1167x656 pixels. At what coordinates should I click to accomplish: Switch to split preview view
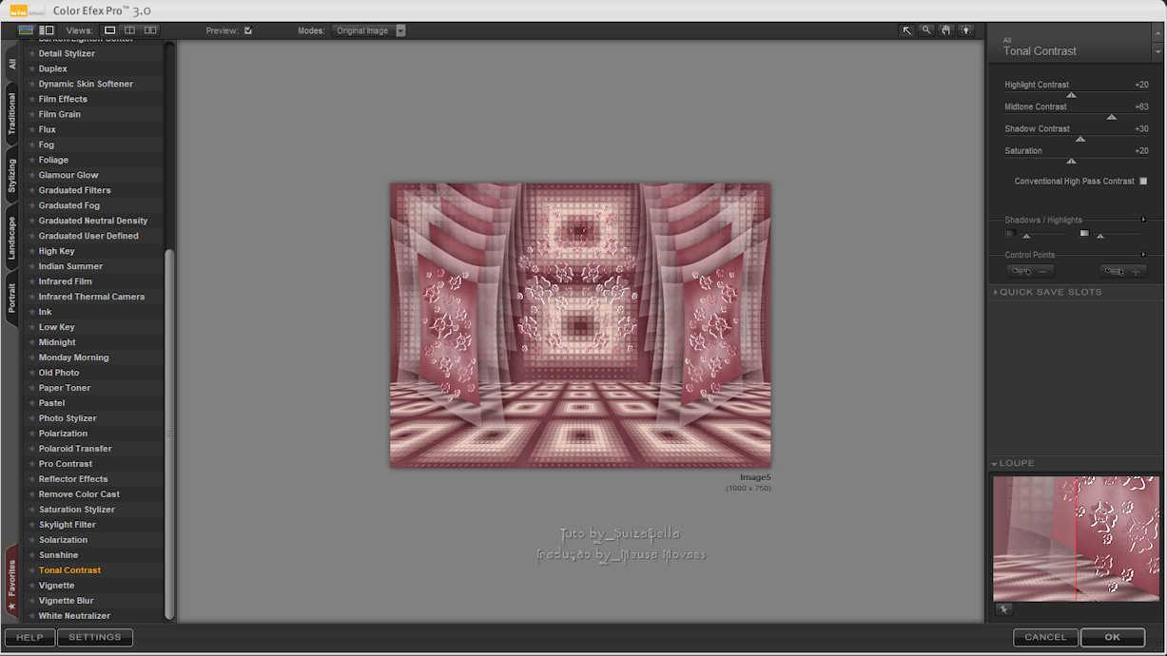click(x=130, y=30)
